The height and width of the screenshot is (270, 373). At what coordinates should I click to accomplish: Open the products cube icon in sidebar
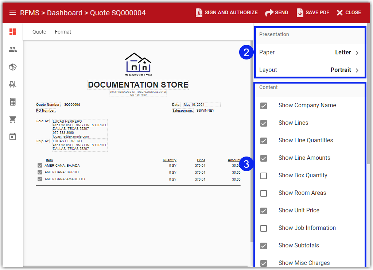click(x=12, y=67)
